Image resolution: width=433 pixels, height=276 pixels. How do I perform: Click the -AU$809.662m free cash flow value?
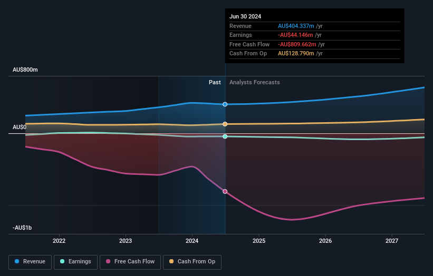click(297, 44)
